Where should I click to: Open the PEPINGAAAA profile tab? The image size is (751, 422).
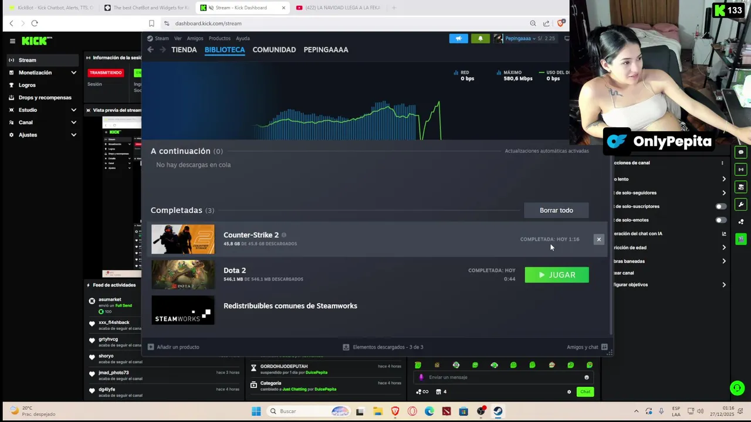tap(326, 50)
